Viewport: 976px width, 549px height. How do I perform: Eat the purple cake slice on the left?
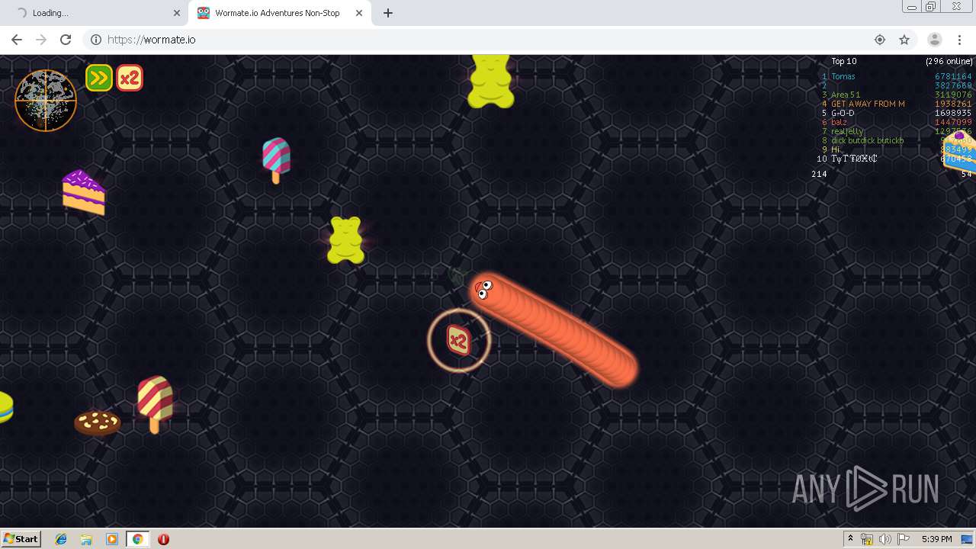[x=83, y=192]
